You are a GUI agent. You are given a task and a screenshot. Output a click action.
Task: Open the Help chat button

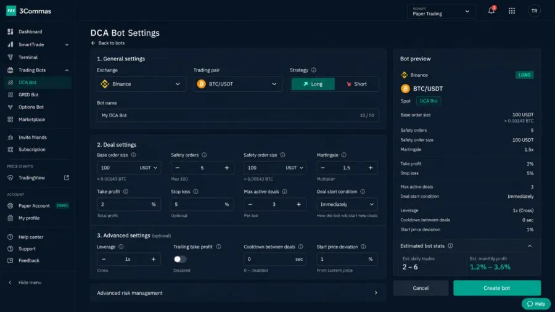coord(536,303)
